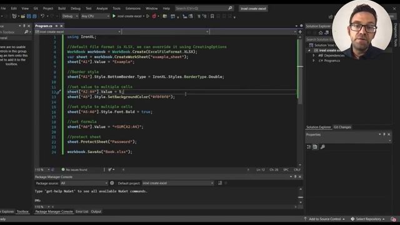Click the Save toolbar icon
This screenshot has height=225, width=400.
[29, 16]
